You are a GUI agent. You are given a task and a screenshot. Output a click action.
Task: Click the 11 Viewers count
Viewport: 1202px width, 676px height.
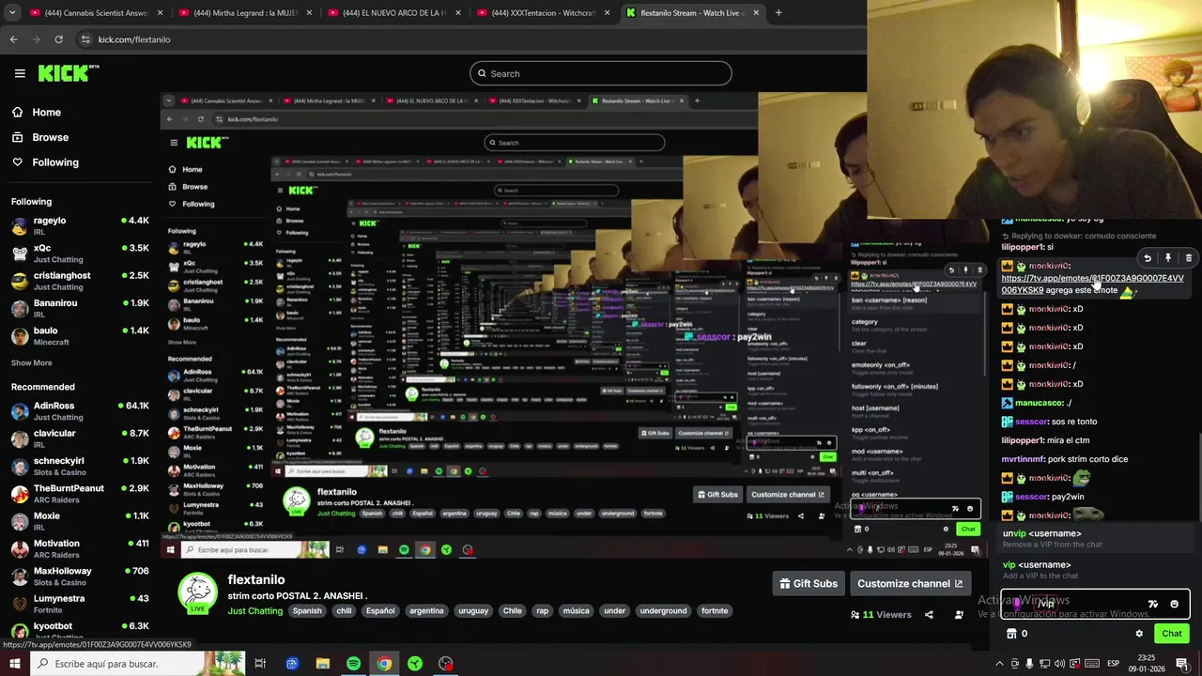coord(881,615)
